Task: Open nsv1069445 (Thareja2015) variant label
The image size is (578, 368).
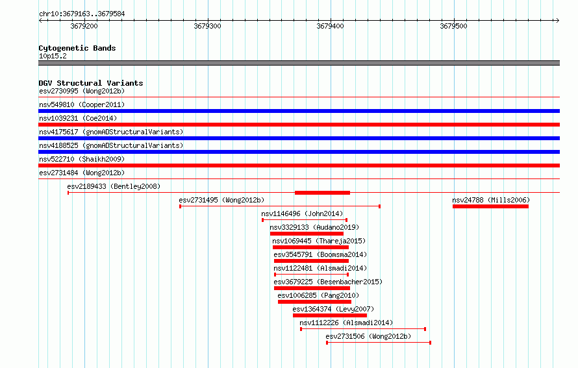Action: click(x=319, y=241)
